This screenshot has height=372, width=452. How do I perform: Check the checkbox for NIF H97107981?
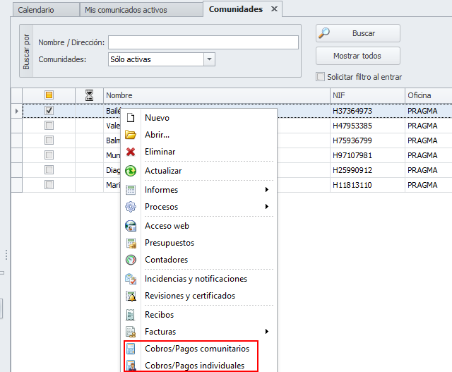pos(49,155)
